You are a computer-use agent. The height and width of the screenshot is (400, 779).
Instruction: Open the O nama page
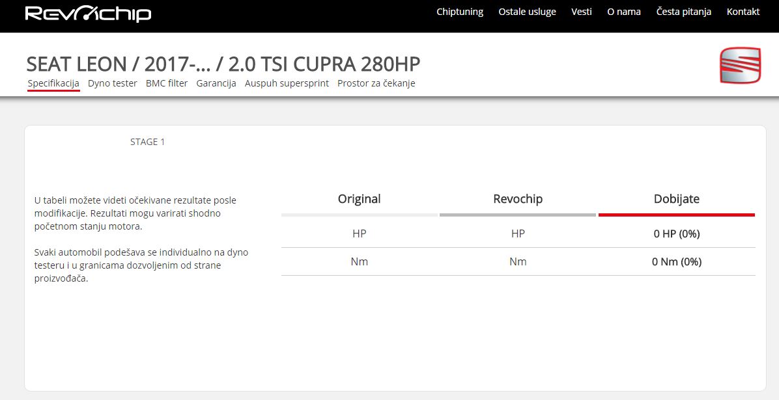coord(623,12)
